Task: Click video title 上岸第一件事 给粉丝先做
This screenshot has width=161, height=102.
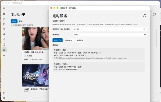Action: pyautogui.click(x=34, y=52)
